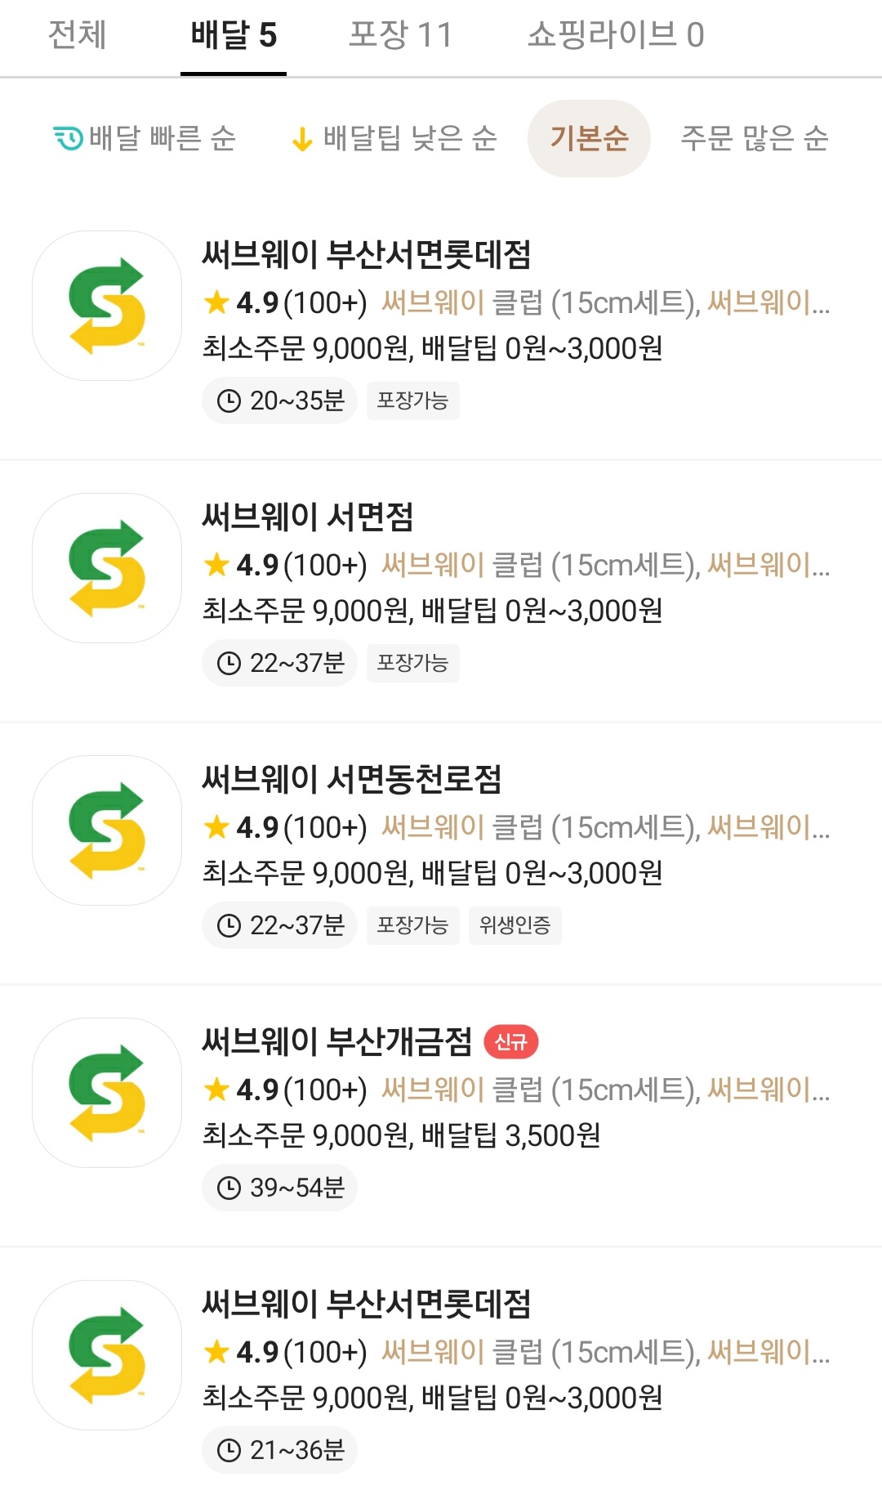Tap the Subway logo of 써브웨이 서면동천로점
The width and height of the screenshot is (882, 1486).
click(107, 830)
